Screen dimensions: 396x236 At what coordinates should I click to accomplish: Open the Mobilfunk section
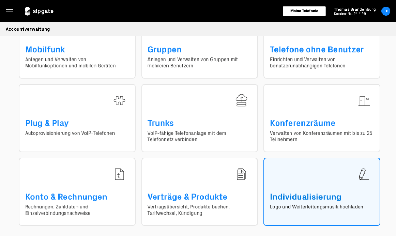(45, 49)
